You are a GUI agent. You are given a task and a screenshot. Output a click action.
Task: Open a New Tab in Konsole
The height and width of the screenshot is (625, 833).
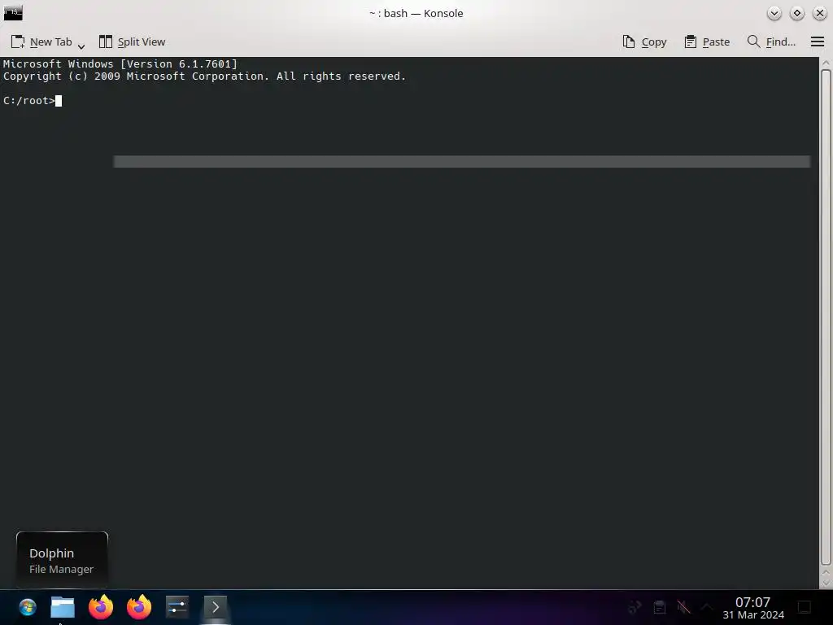pos(41,42)
